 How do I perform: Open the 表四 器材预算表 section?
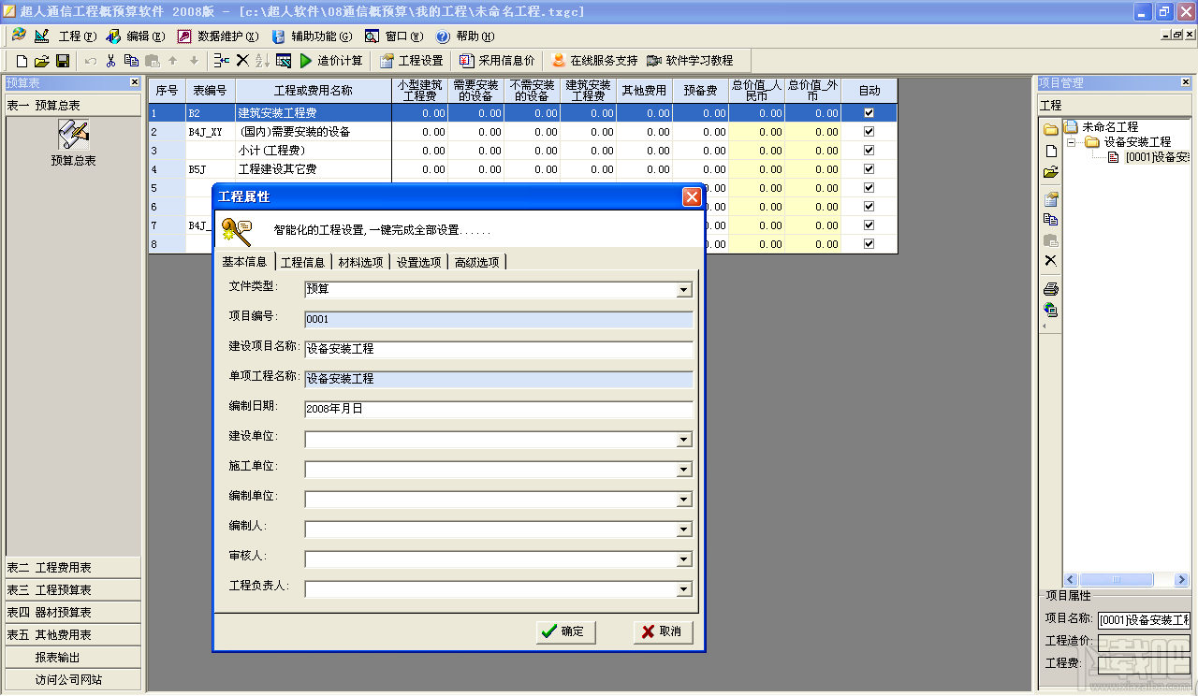[x=73, y=613]
